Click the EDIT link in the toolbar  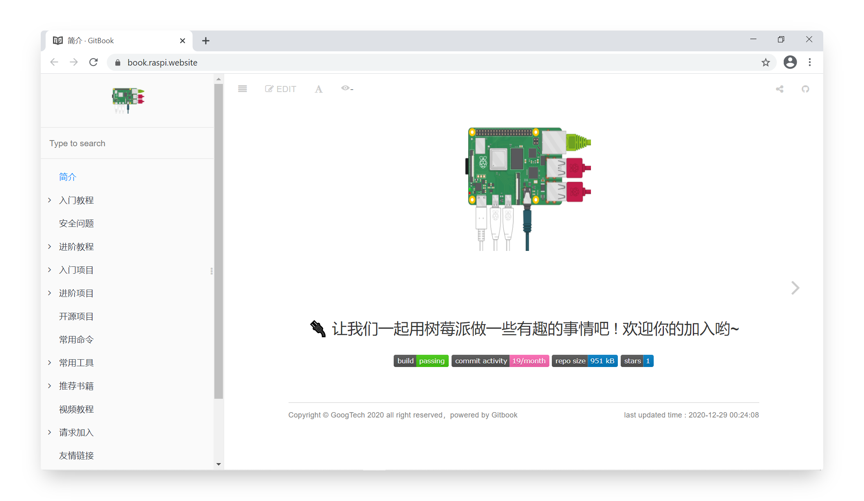[280, 89]
